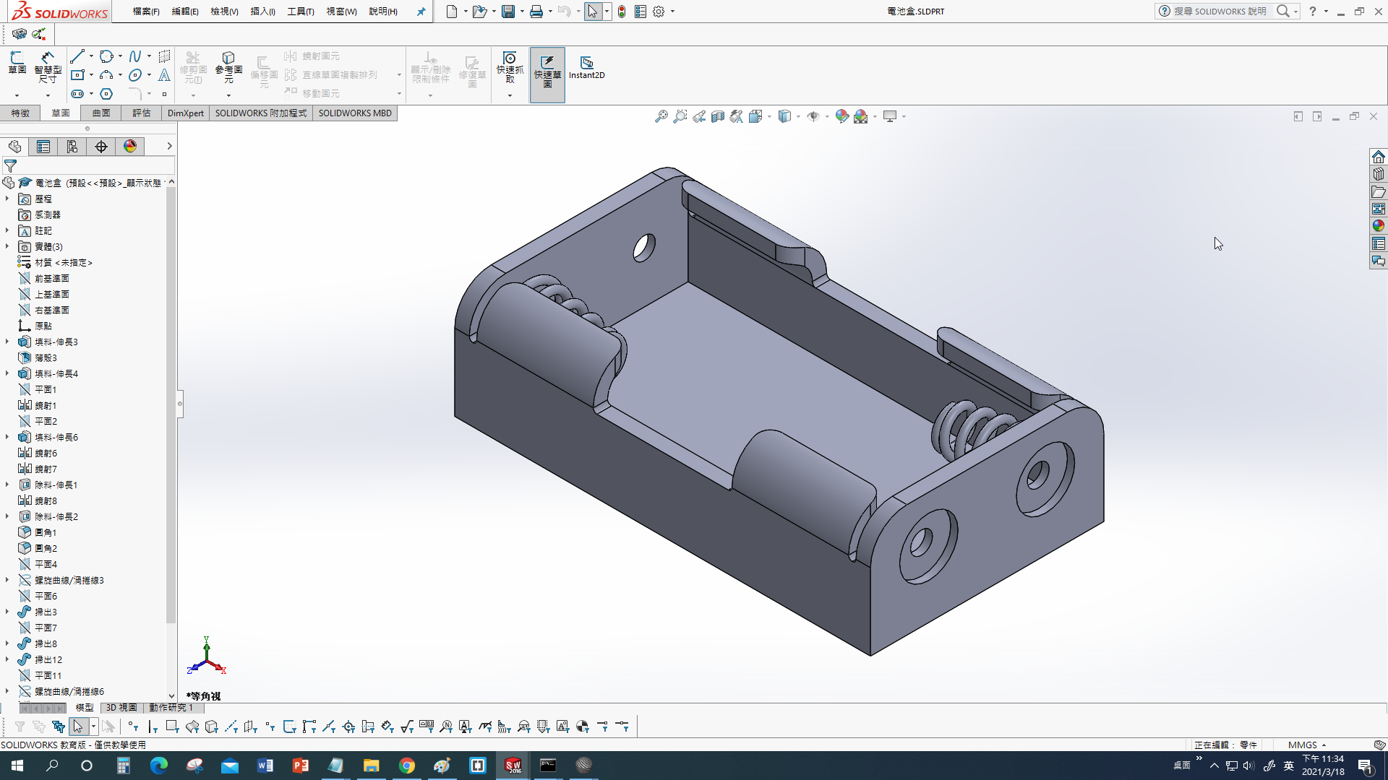Open the Hide/Show Items dropdown arrow

coord(827,116)
